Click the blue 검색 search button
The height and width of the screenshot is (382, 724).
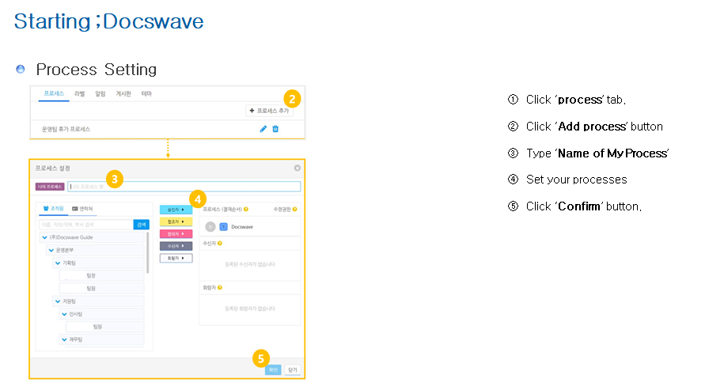pos(142,225)
